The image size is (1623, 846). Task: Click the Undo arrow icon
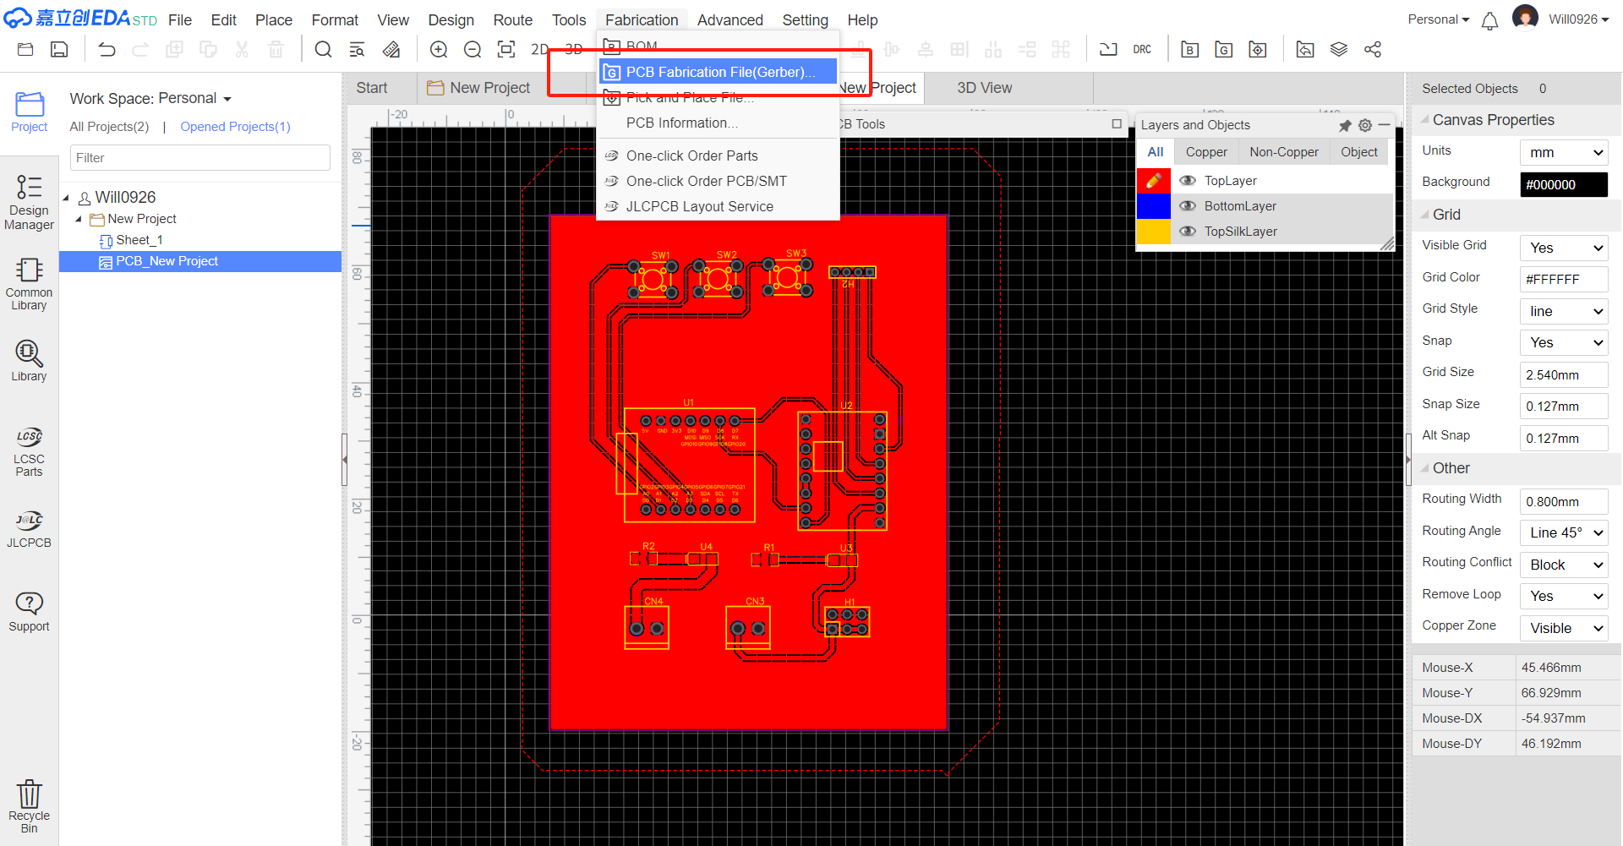click(x=107, y=50)
